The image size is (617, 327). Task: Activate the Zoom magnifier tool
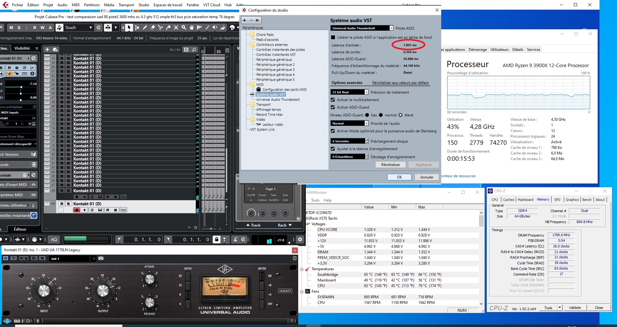point(184,28)
